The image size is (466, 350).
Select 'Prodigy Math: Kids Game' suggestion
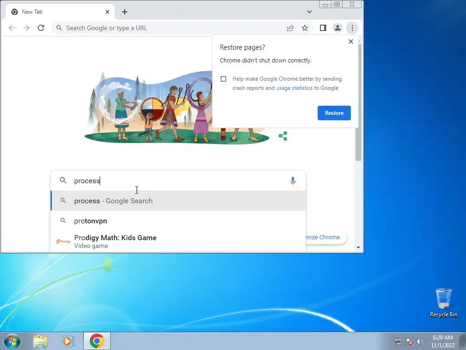[178, 242]
